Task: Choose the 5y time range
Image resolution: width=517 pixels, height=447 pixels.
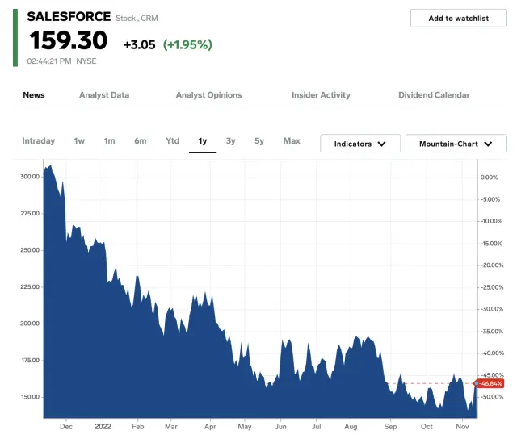Action: pos(259,141)
